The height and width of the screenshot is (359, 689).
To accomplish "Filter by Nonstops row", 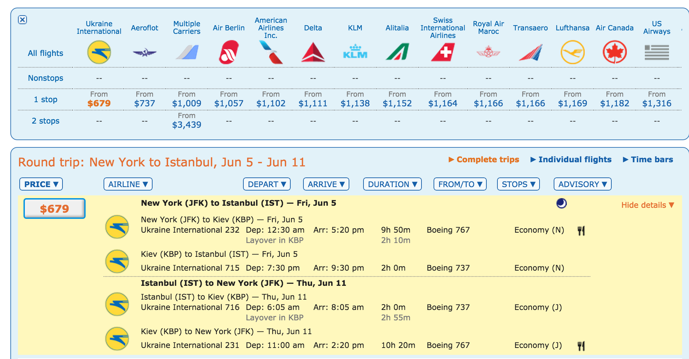I will 46,78.
